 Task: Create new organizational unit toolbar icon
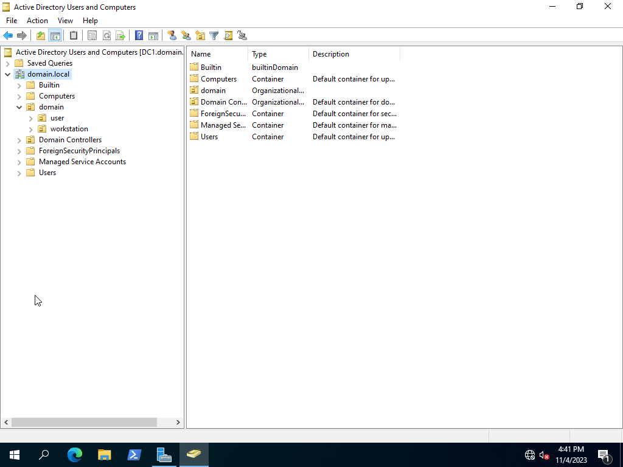[200, 36]
